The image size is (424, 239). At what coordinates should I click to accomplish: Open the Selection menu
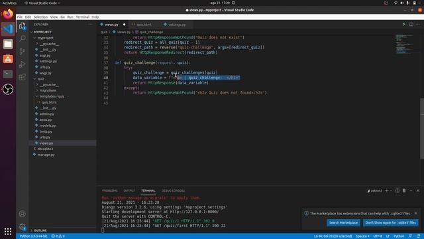point(40,17)
